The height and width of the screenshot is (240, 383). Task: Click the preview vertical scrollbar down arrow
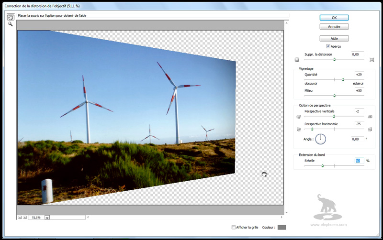click(286, 212)
